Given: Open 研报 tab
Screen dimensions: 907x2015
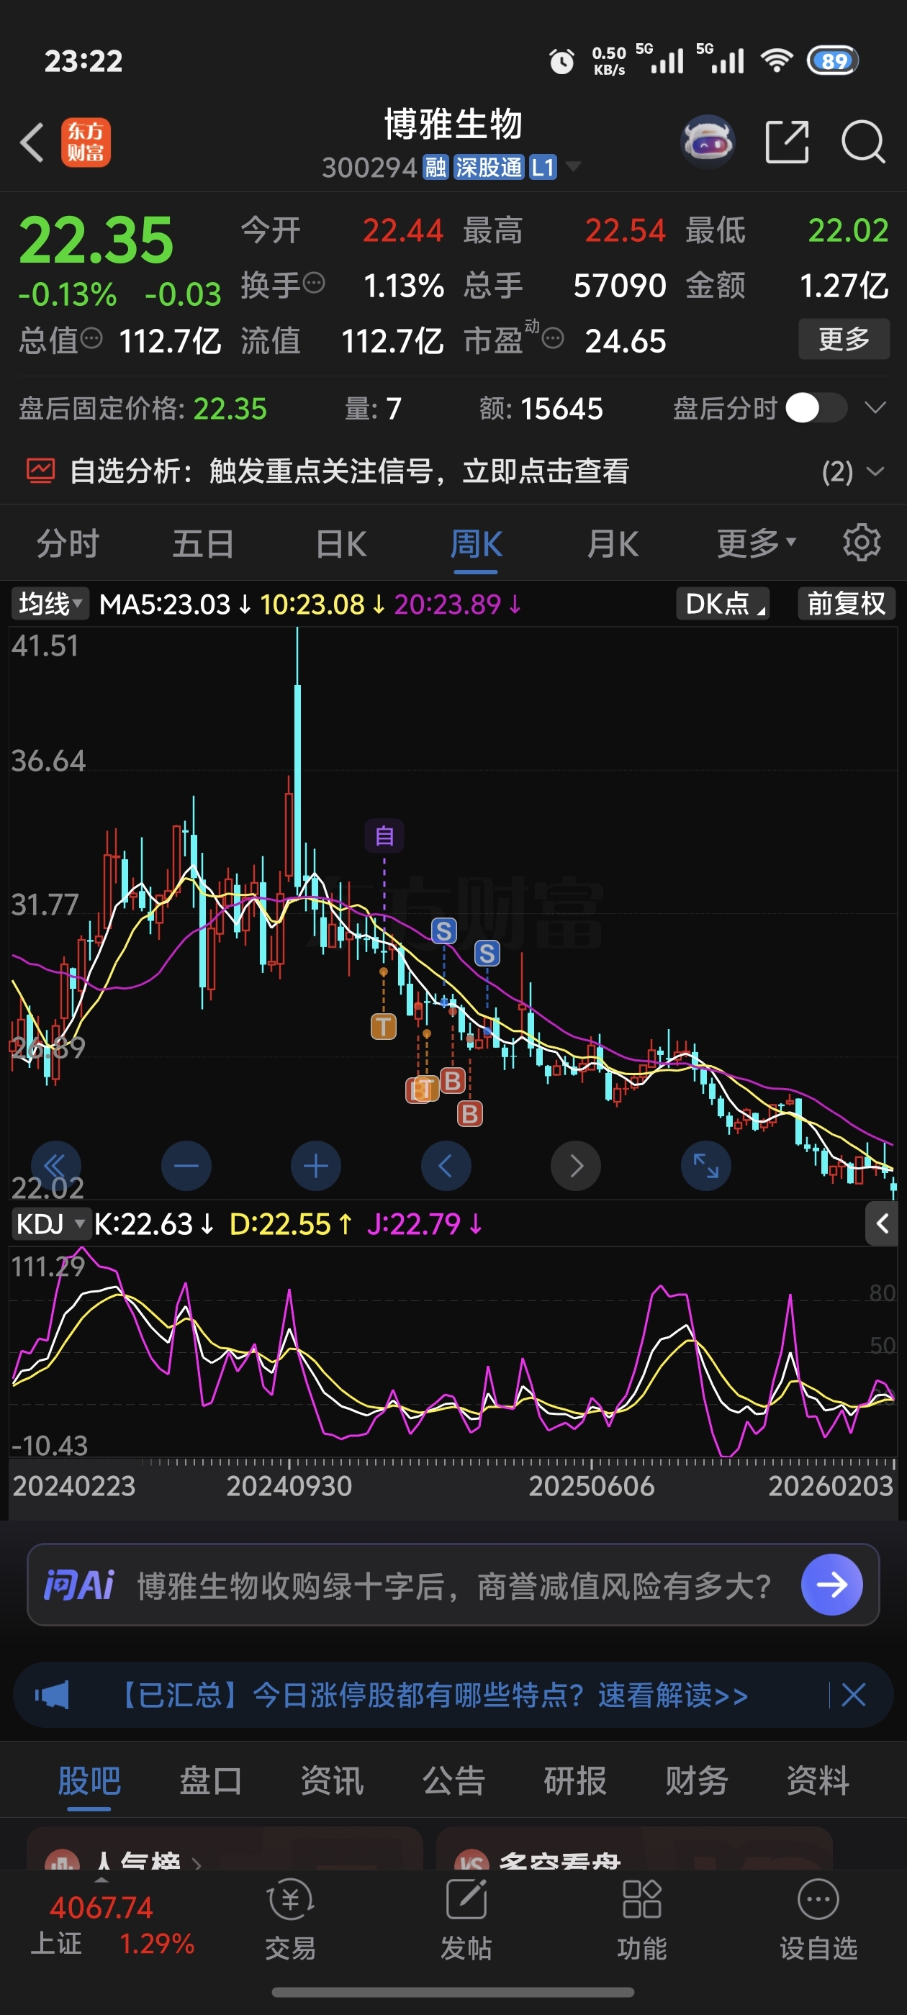Looking at the screenshot, I should (575, 1781).
